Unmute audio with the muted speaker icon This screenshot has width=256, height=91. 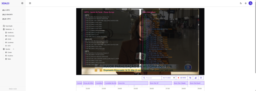pyautogui.click(x=190, y=78)
